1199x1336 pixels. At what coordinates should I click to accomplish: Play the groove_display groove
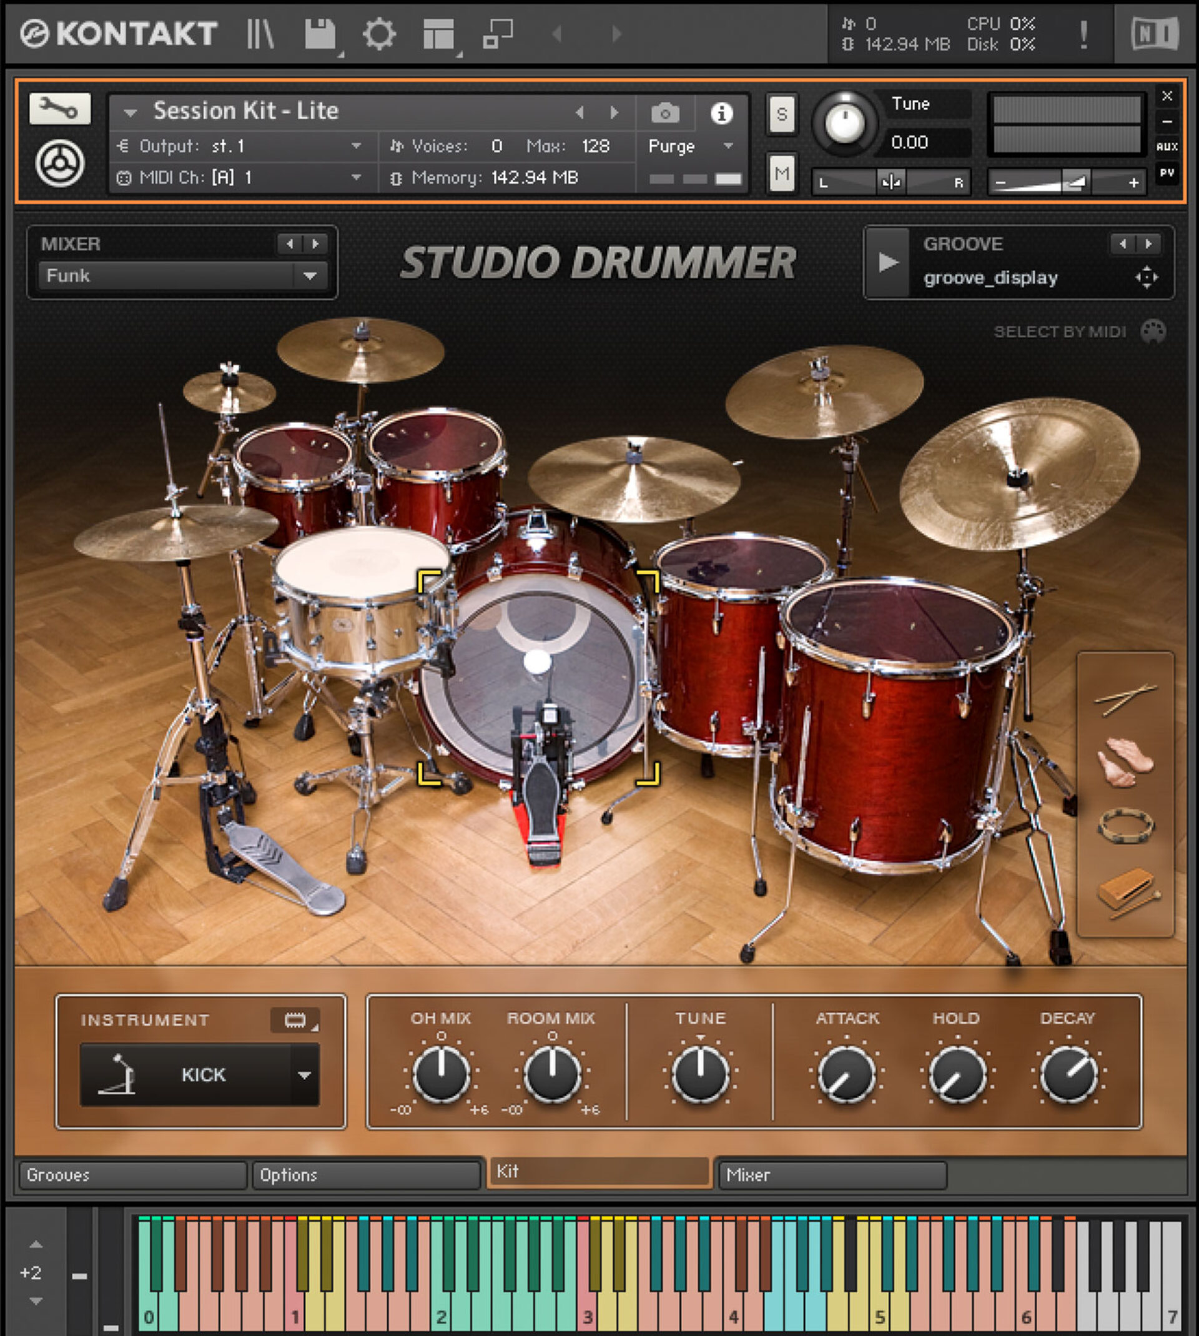[889, 262]
